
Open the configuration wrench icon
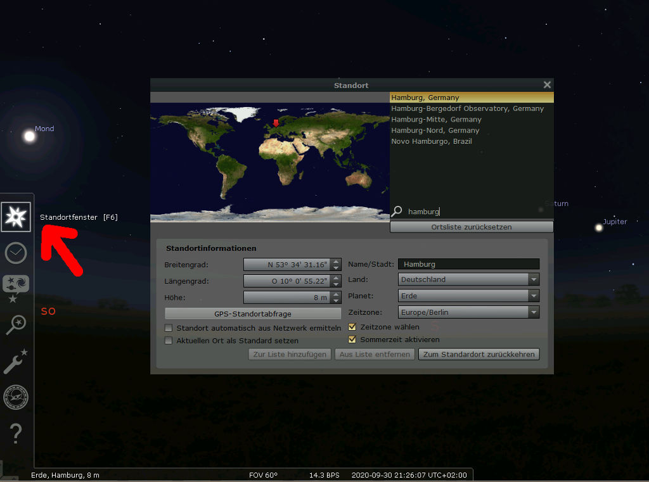click(16, 362)
